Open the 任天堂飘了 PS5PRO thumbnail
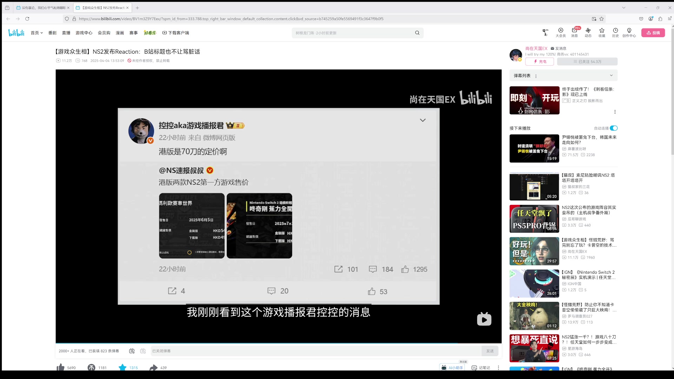Viewport: 674px width, 379px height. [x=534, y=219]
